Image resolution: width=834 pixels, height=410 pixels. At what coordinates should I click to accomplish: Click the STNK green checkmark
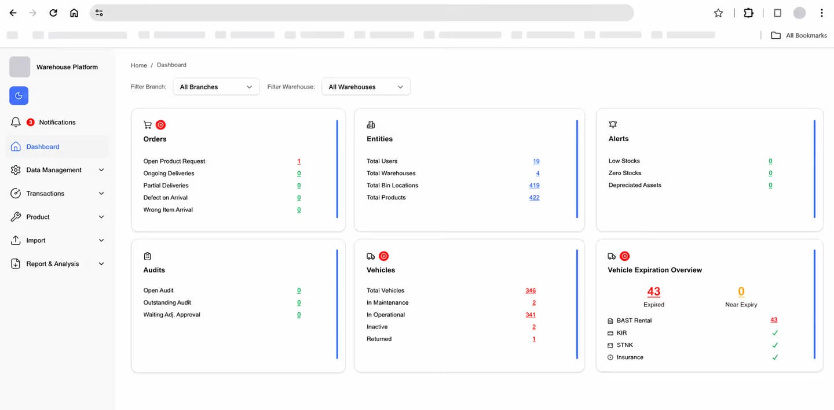pos(775,345)
